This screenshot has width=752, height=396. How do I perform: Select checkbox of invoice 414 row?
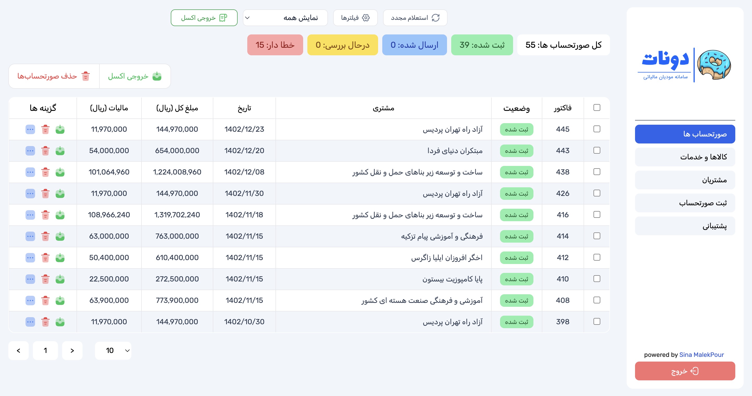pyautogui.click(x=597, y=236)
